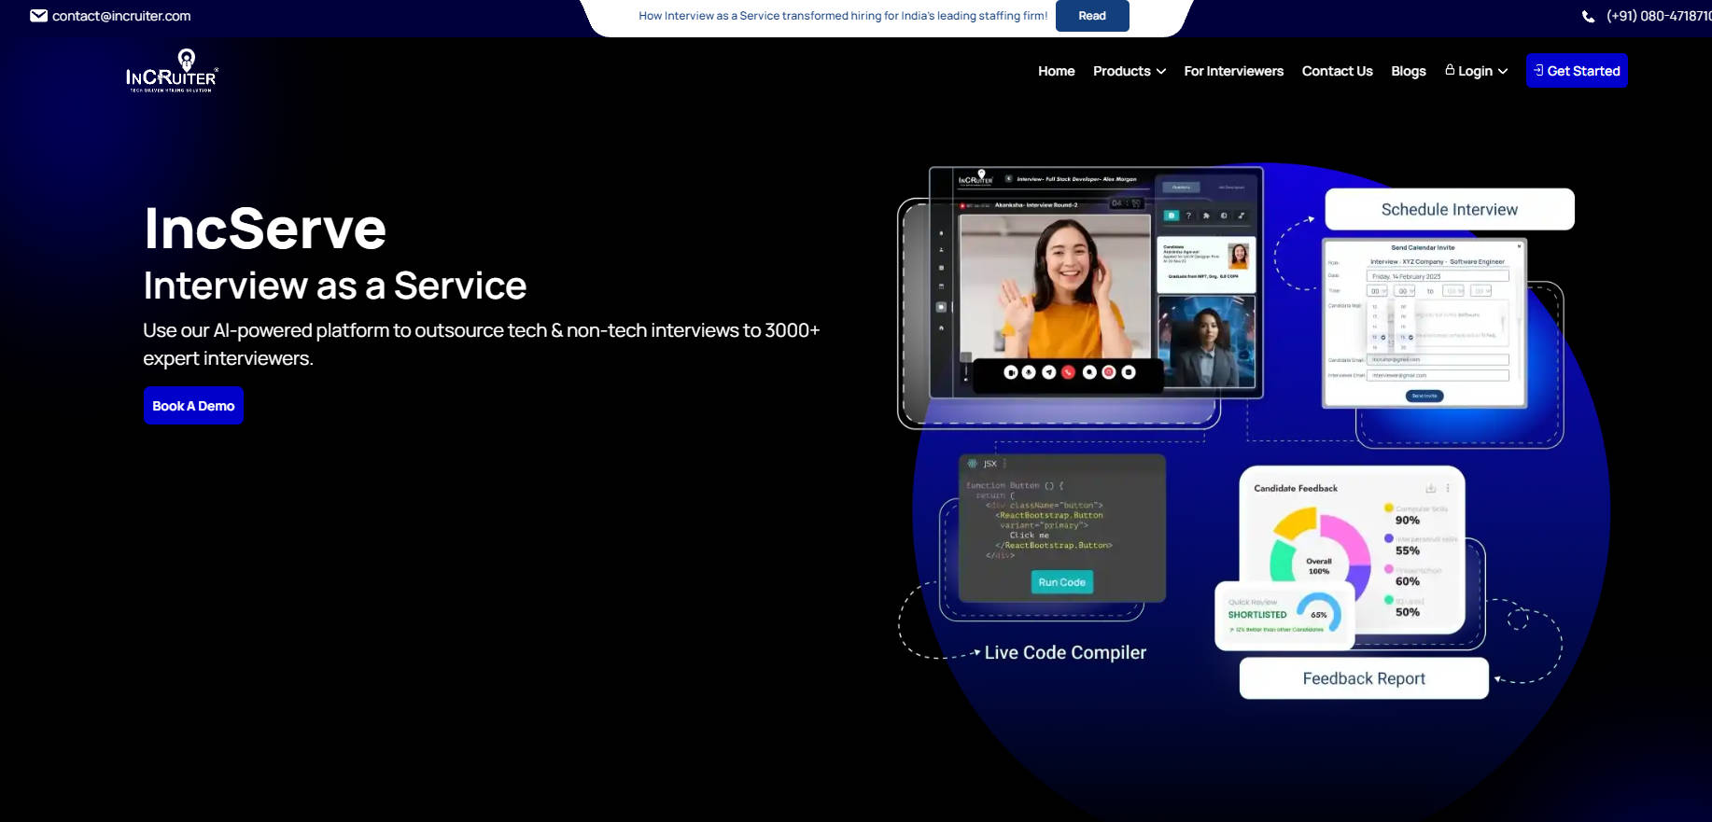This screenshot has width=1712, height=822.
Task: Open the Blogs page
Action: point(1408,71)
